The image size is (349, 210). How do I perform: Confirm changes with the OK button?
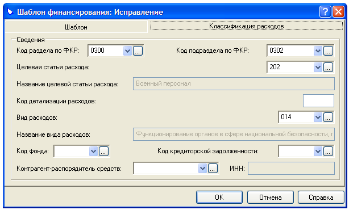(219, 198)
